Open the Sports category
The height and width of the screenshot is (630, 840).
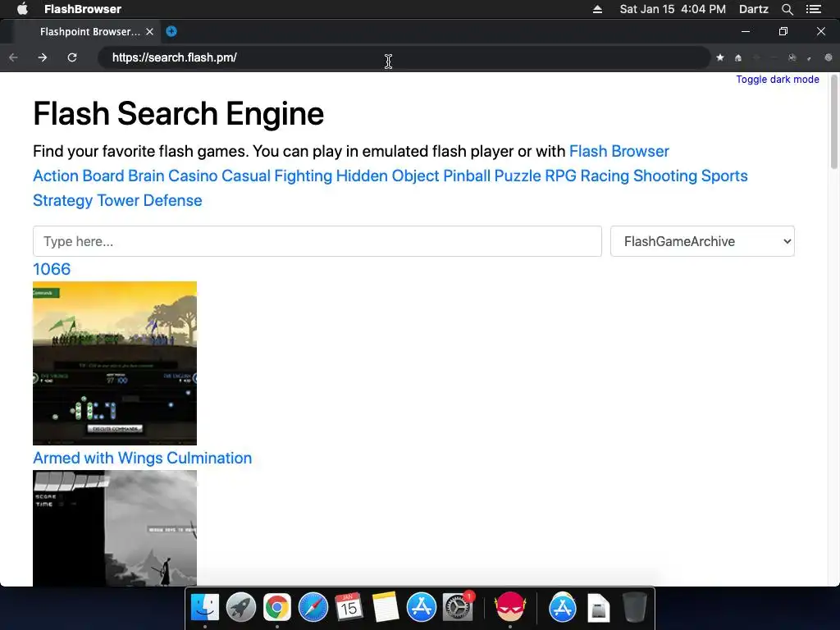(x=724, y=176)
